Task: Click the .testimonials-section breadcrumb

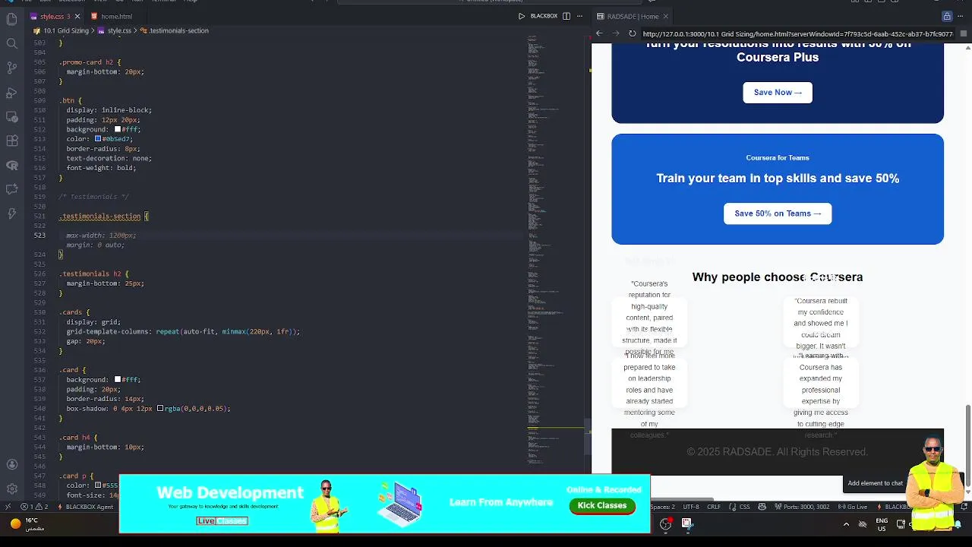Action: [x=178, y=30]
